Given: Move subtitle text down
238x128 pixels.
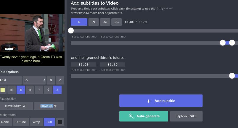Looking at the screenshot, I should (x=16, y=106).
